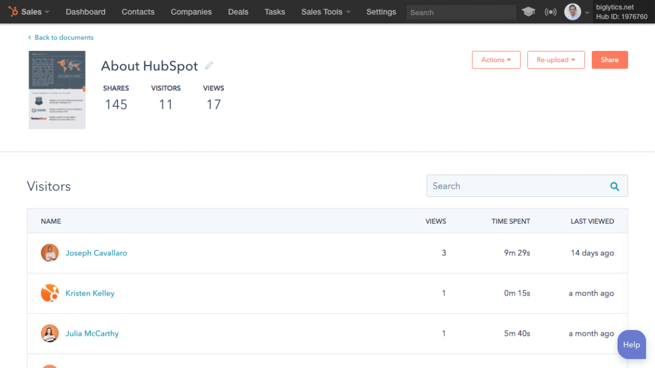Click the HubSpot logo avatar beside Kristen Kelley
Screen dimensions: 655x368
(x=50, y=293)
